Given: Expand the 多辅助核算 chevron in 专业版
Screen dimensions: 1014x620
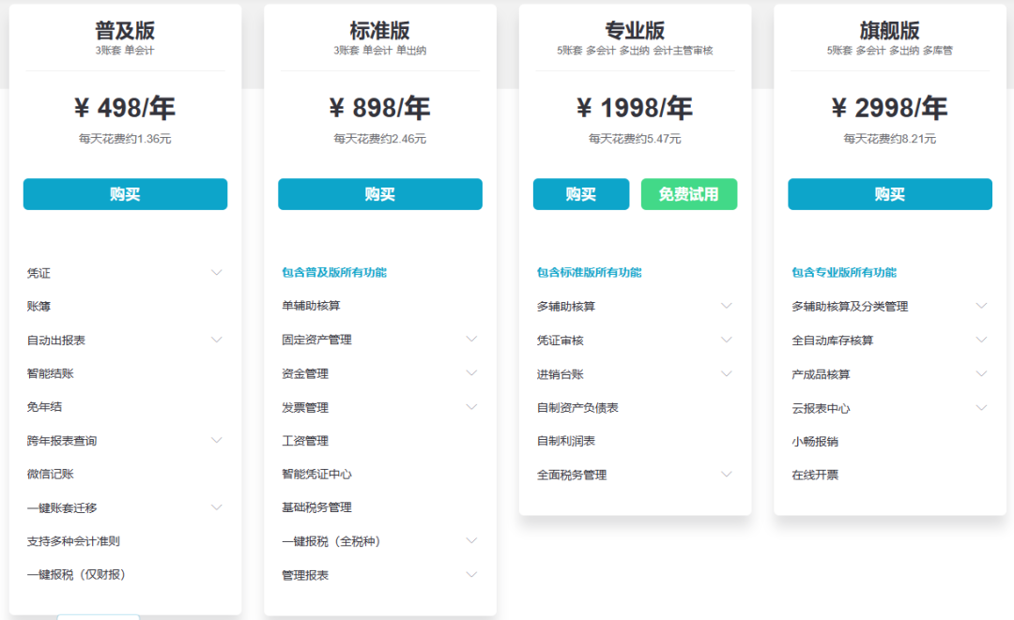Looking at the screenshot, I should [x=726, y=306].
